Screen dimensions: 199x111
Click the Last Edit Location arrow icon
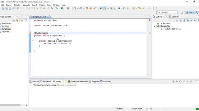tap(140, 8)
